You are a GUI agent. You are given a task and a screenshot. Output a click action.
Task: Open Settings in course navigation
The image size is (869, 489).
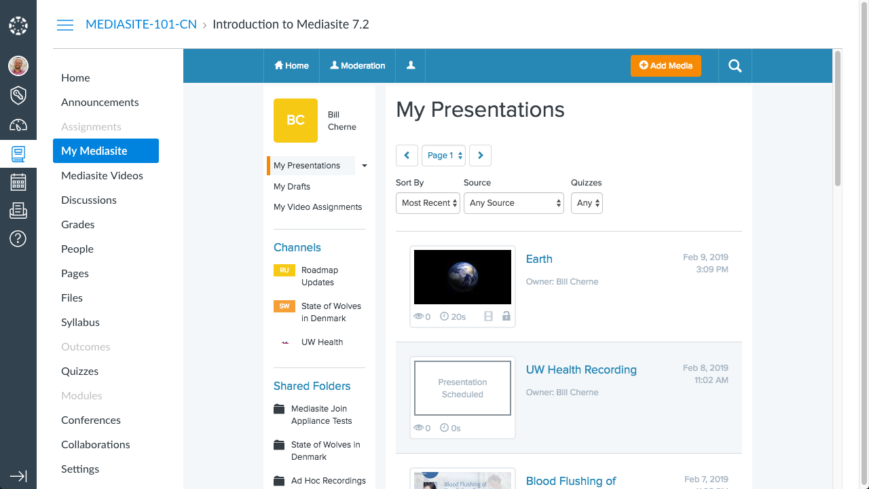click(x=80, y=469)
